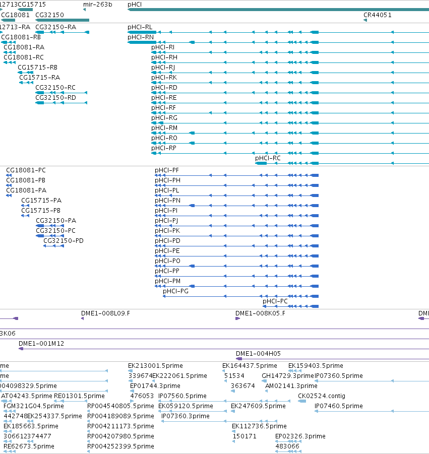Open protein label CG18081-PA
This screenshot has width=429, height=454.
tap(26, 190)
